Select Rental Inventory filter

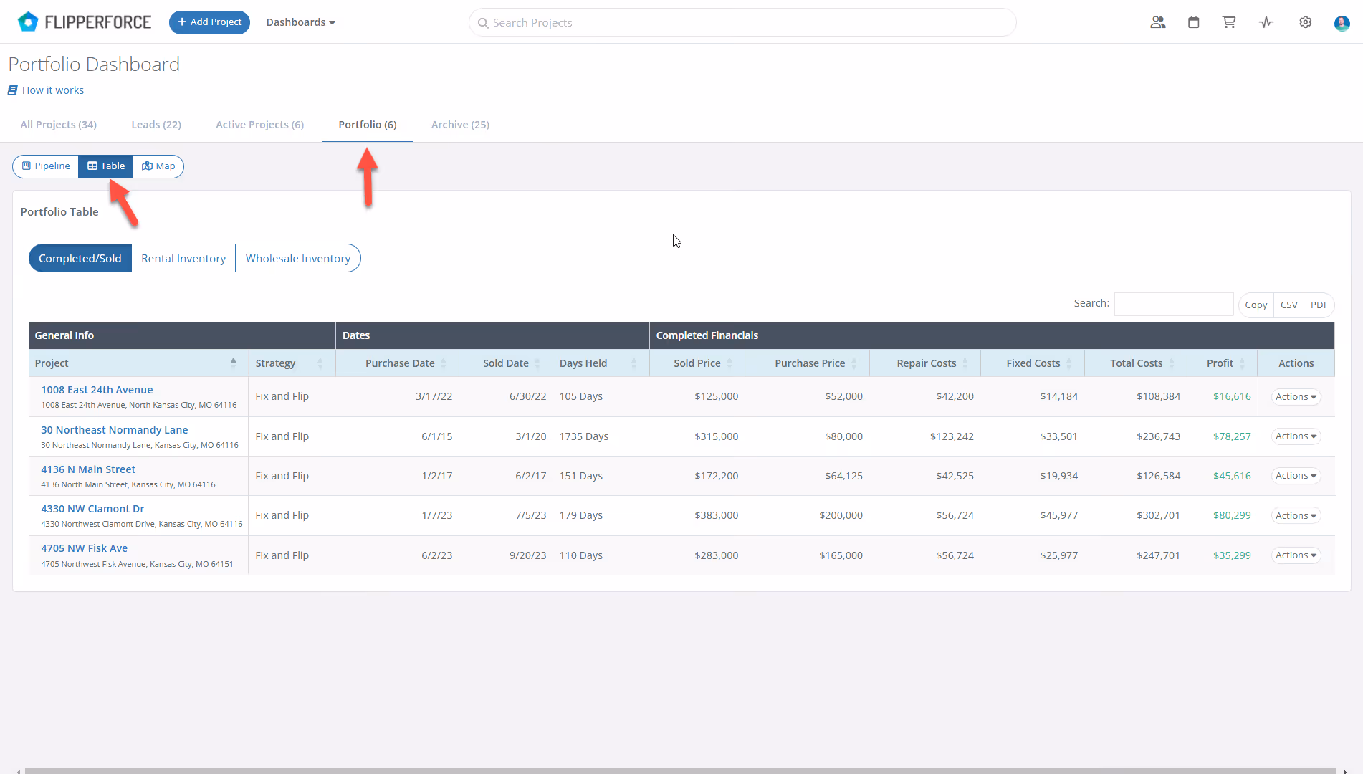[x=183, y=258]
